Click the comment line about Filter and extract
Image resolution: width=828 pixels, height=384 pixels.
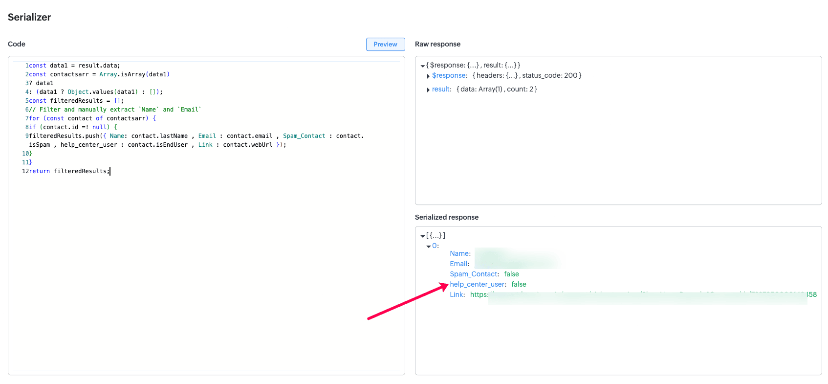pos(115,110)
